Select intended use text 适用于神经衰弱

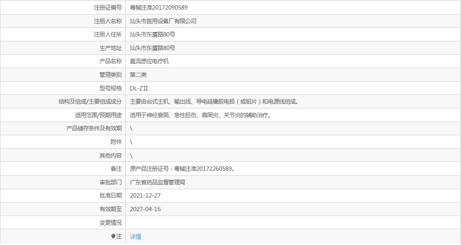click(201, 115)
